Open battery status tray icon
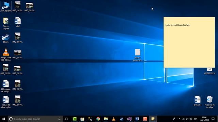 (191, 119)
